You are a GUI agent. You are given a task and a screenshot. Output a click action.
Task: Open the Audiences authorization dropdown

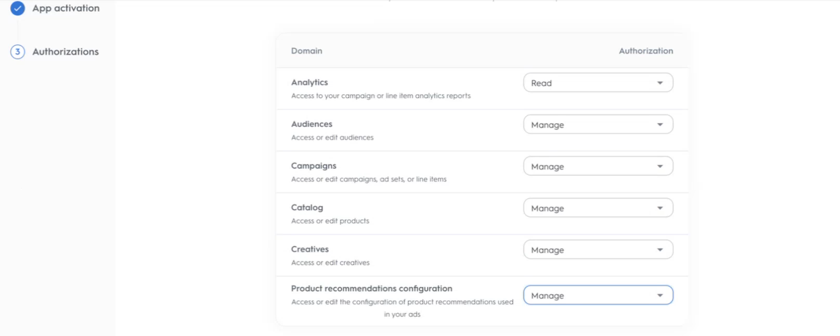pos(598,124)
